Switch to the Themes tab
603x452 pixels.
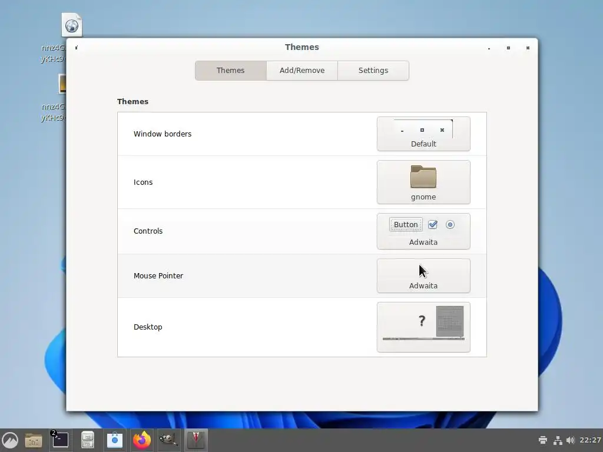pos(230,71)
